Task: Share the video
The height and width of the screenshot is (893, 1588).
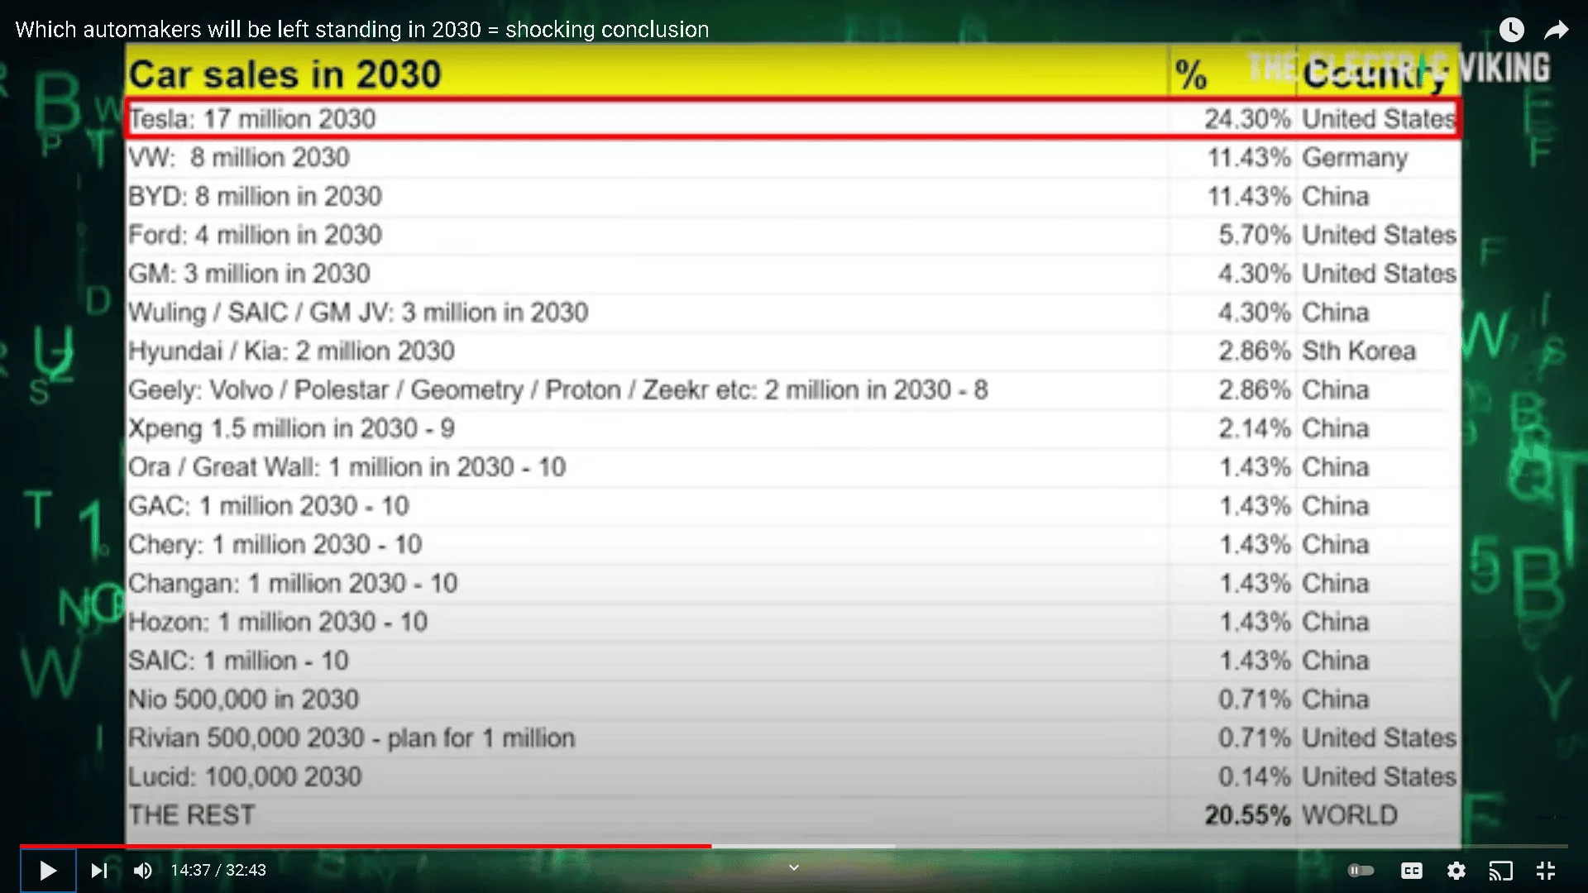Action: click(1557, 30)
